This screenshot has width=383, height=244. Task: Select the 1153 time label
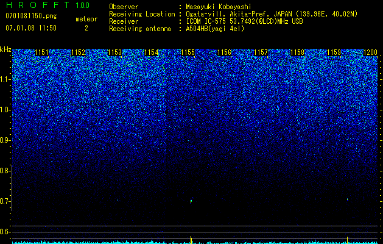115,52
